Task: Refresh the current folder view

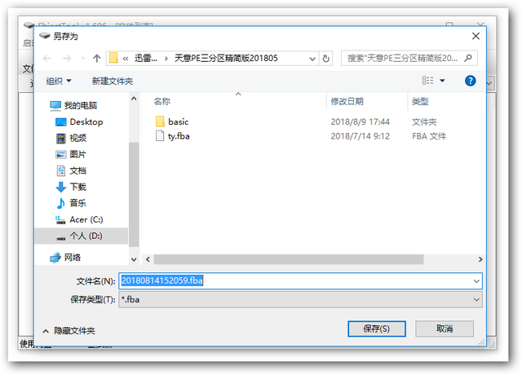Action: pos(326,59)
